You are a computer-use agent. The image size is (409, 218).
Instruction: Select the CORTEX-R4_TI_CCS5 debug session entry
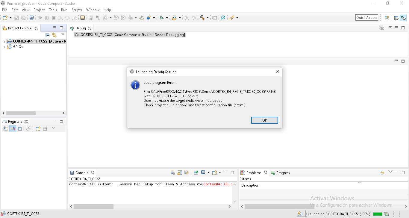pos(130,35)
